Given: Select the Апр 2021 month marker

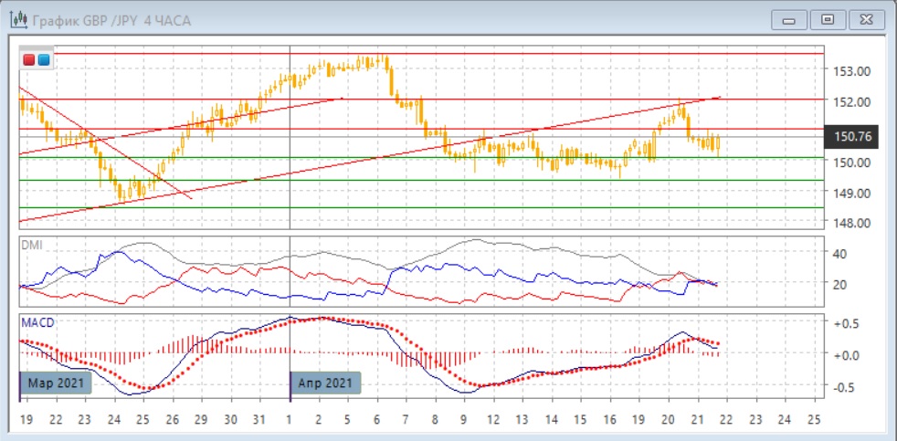Looking at the screenshot, I should point(326,383).
